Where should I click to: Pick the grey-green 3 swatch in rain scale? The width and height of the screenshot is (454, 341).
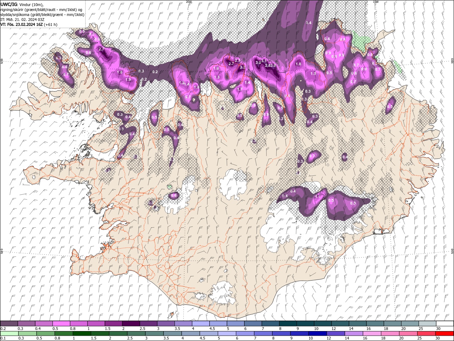tap(154, 334)
